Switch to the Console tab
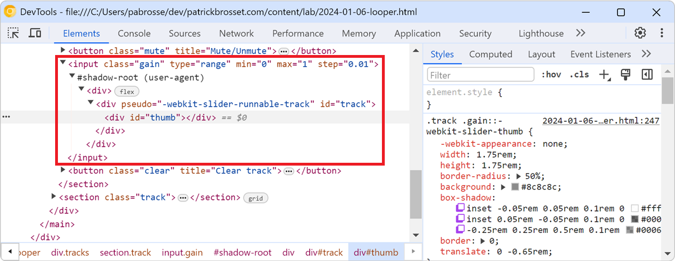Image resolution: width=675 pixels, height=261 pixels. tap(134, 34)
